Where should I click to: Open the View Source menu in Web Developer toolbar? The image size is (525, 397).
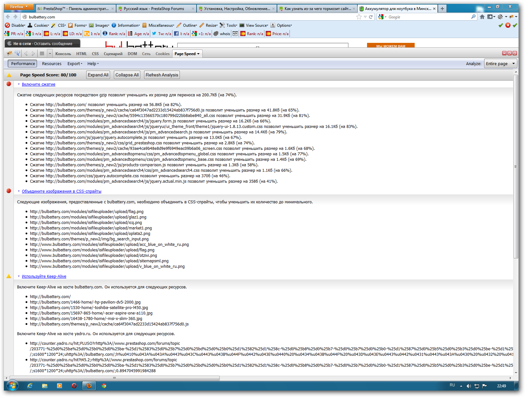254,25
